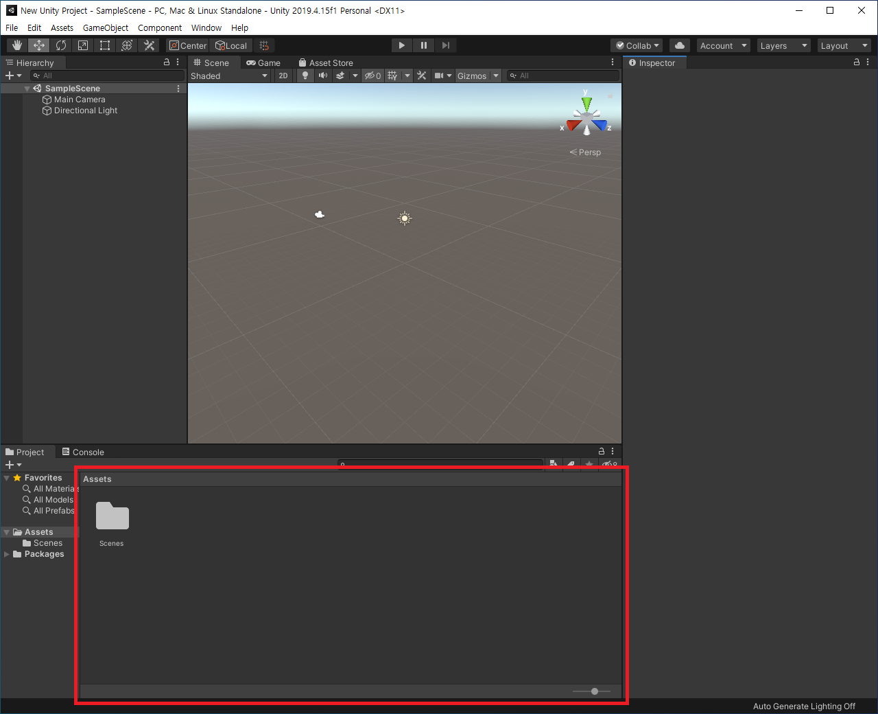Toggle 2D scene view mode
This screenshot has width=878, height=714.
[283, 76]
